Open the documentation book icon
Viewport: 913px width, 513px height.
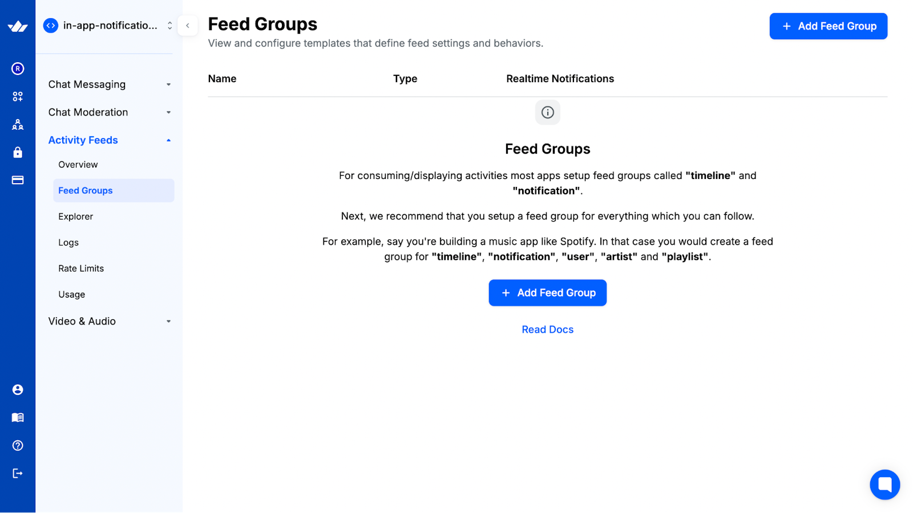[x=18, y=417]
